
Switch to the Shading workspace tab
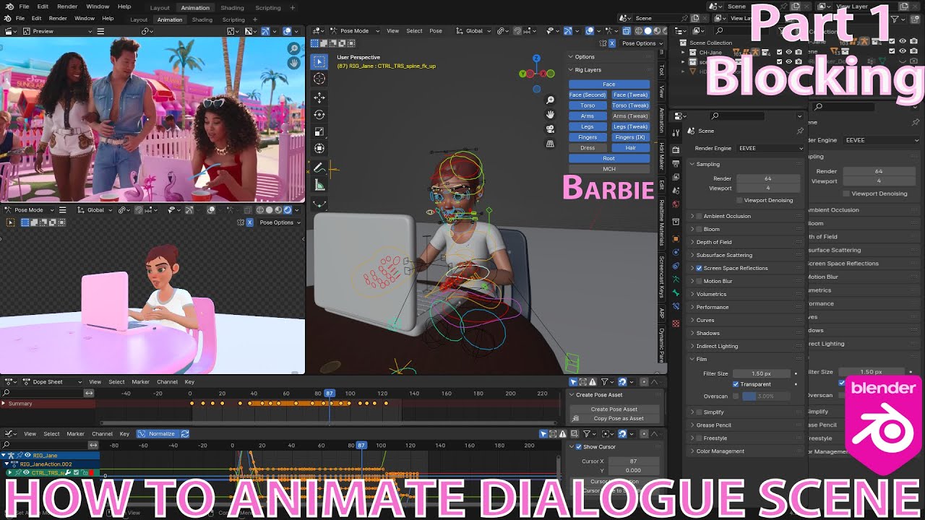point(232,8)
